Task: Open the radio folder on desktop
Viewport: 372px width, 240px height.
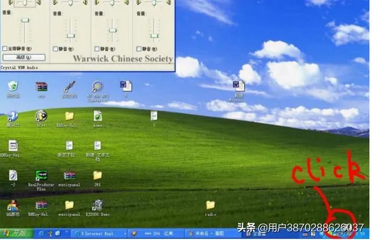Action: 210,205
